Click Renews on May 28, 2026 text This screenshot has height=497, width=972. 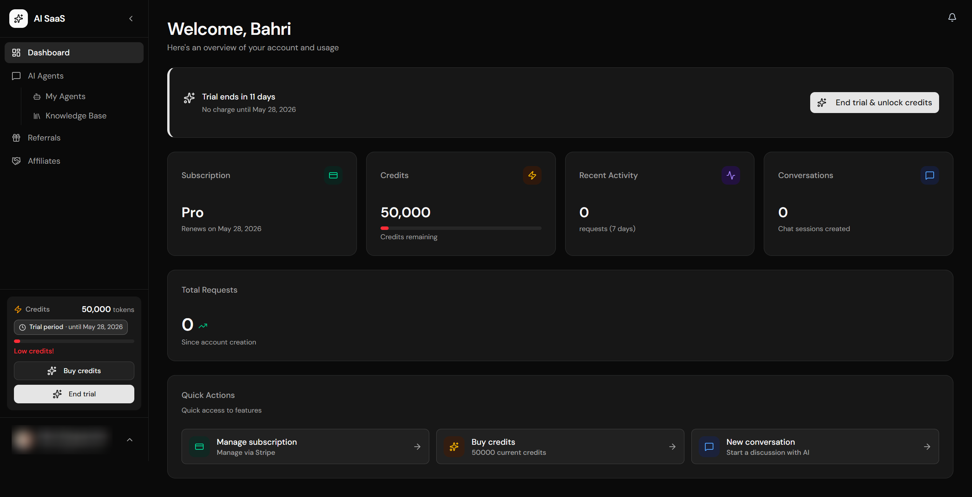(x=221, y=229)
